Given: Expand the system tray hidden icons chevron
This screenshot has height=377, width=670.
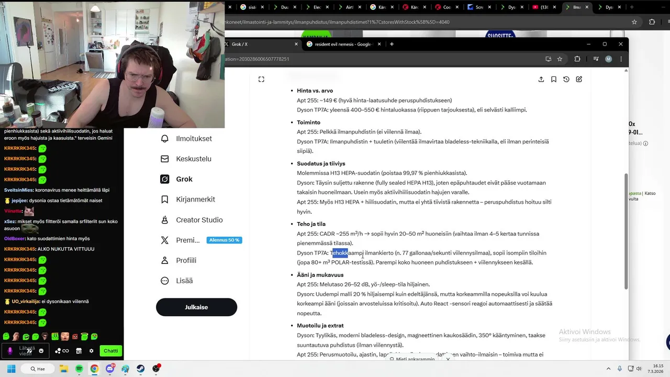Looking at the screenshot, I should pos(608,369).
